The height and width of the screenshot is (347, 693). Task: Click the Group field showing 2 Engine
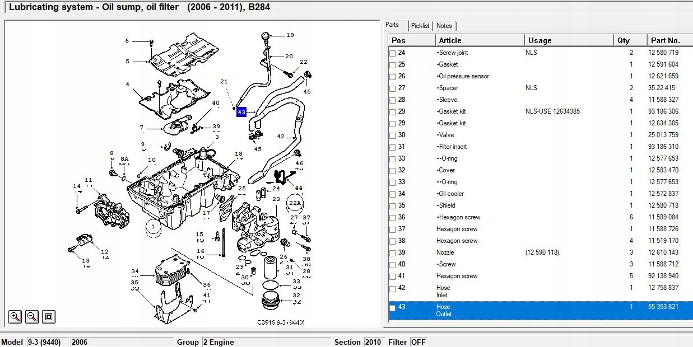218,342
